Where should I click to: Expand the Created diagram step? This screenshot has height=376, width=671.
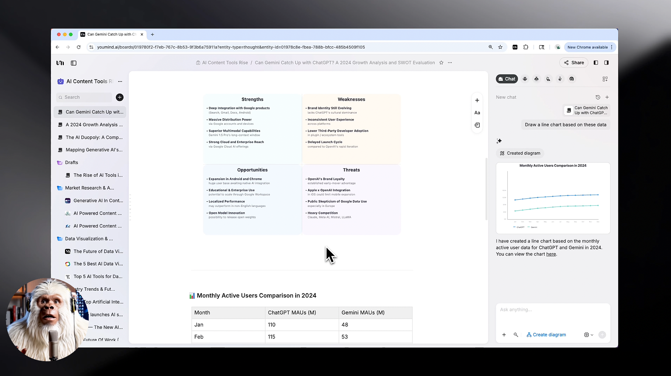pos(520,153)
